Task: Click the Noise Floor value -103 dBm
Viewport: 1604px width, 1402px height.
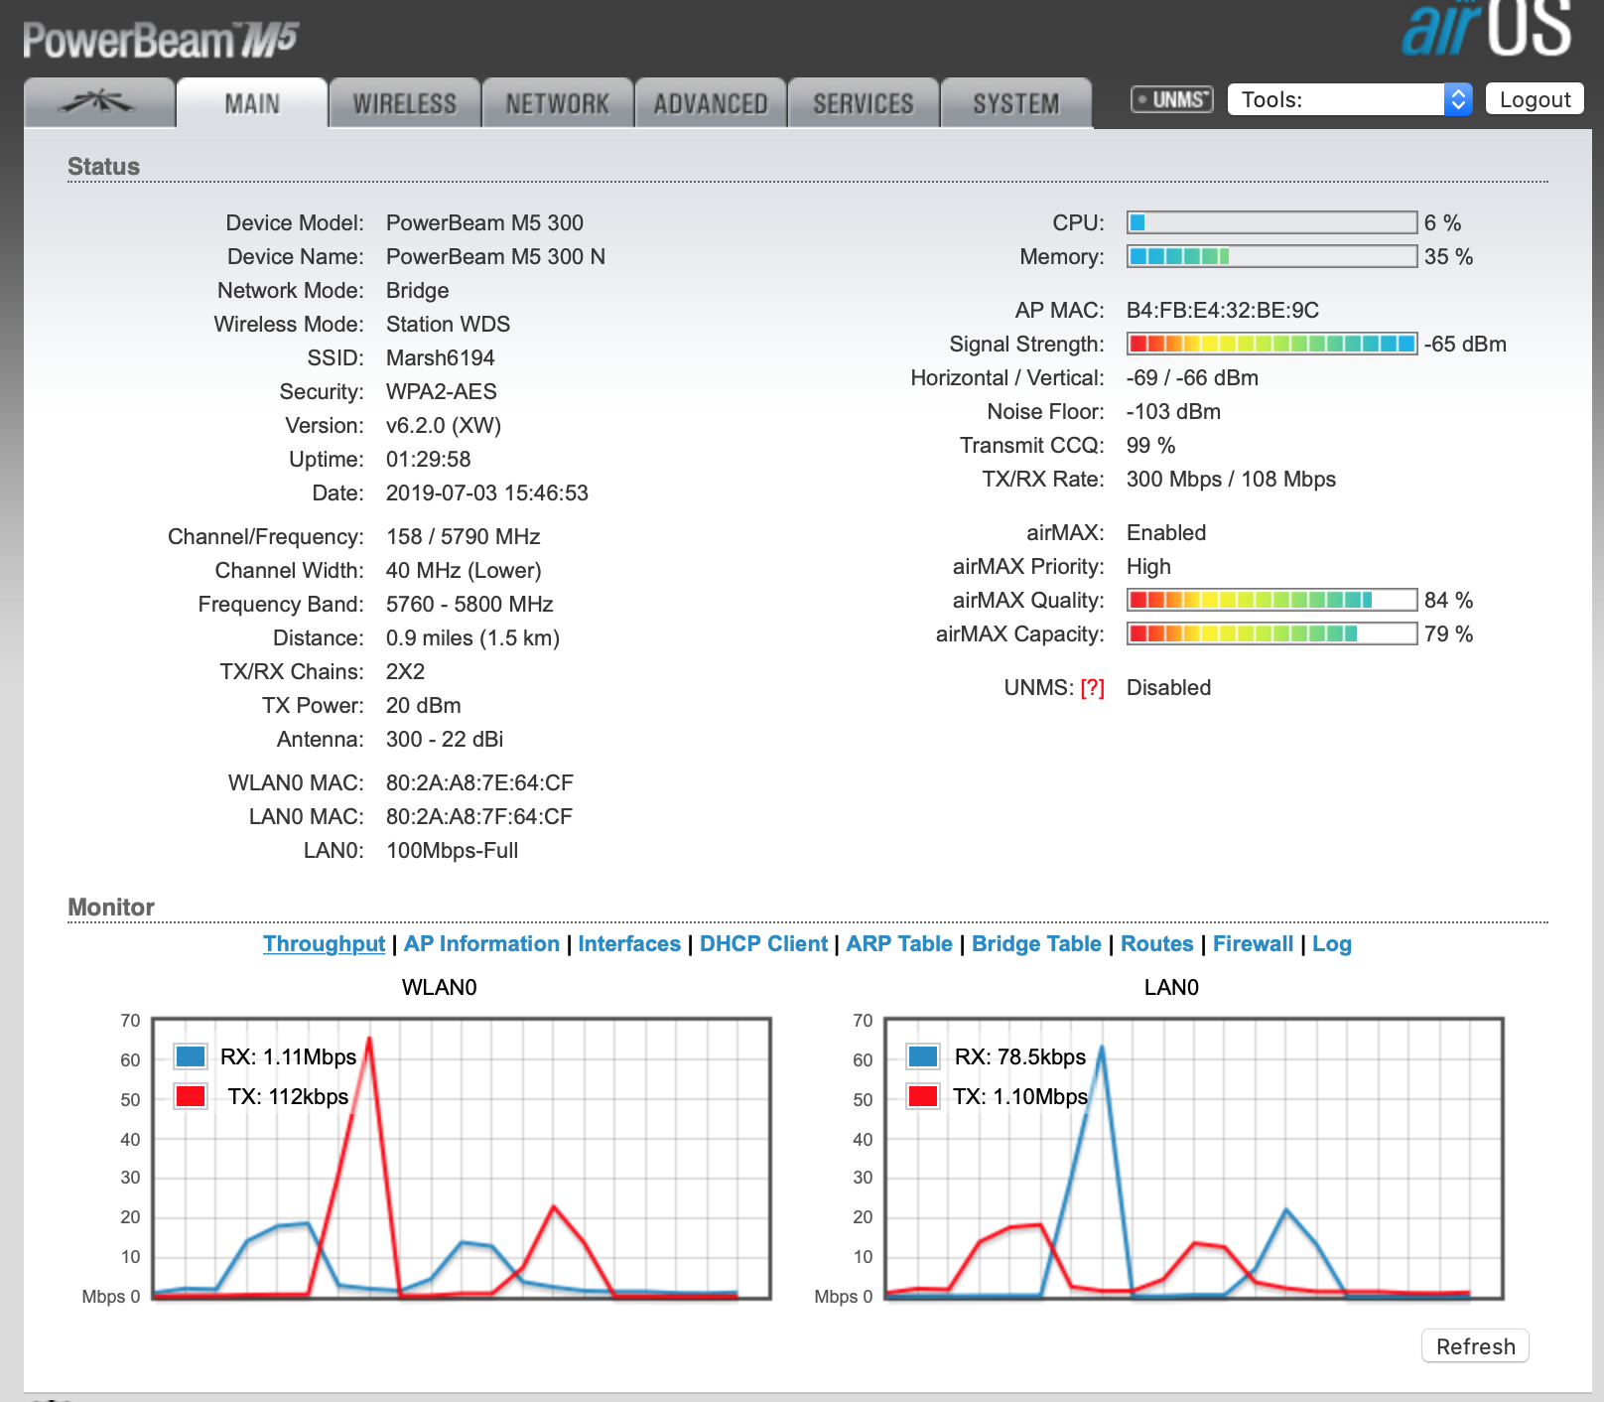Action: [x=1173, y=412]
